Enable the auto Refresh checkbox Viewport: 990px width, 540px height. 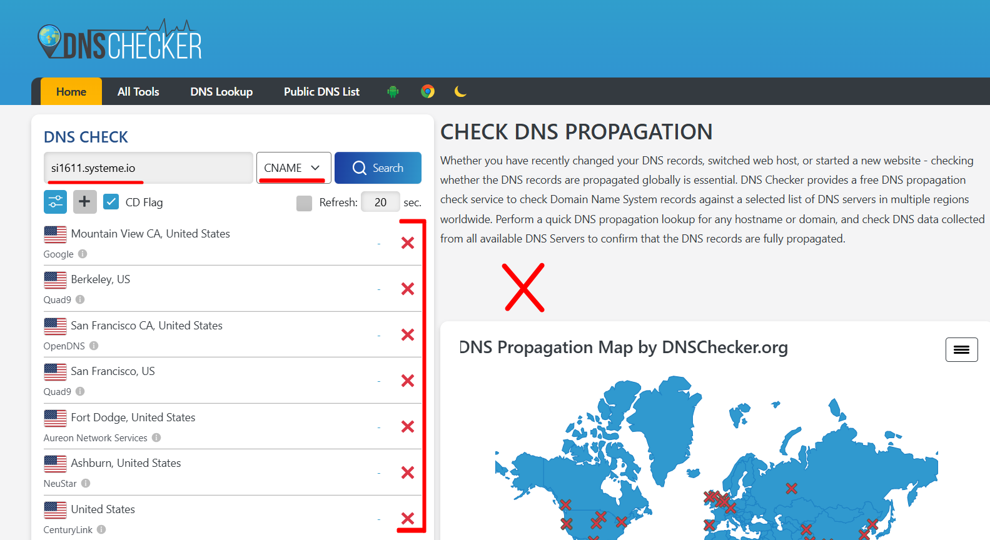click(x=304, y=202)
